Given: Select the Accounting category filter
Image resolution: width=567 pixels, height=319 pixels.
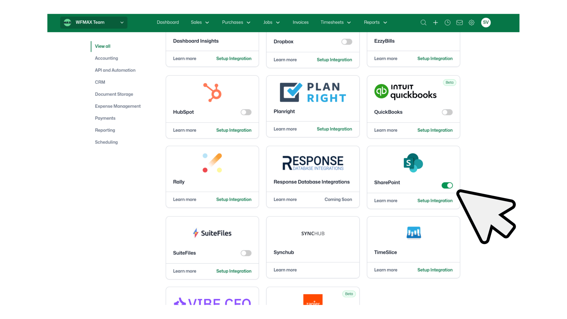Looking at the screenshot, I should pyautogui.click(x=106, y=58).
